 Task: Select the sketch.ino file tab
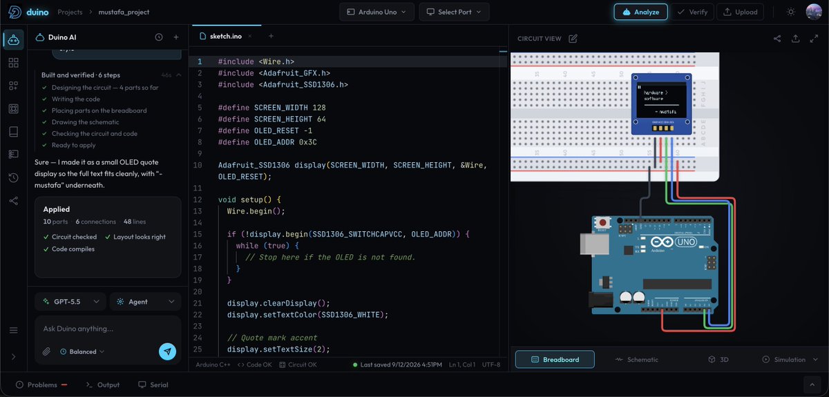[x=225, y=36]
